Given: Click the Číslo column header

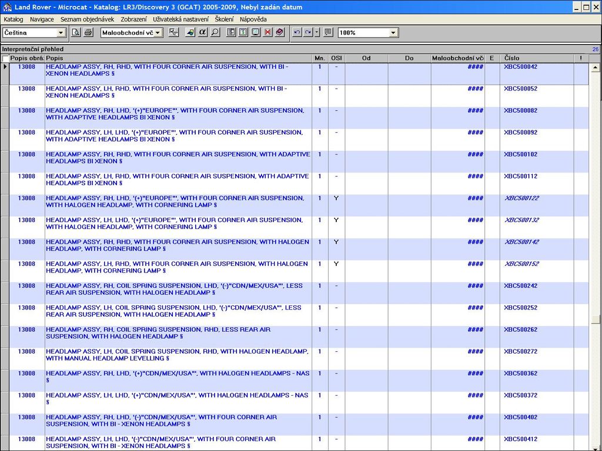Looking at the screenshot, I should coord(536,58).
